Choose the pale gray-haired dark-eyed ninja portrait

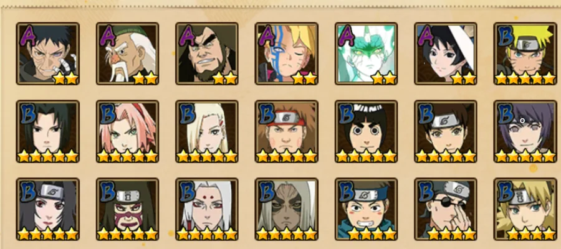(x=287, y=209)
